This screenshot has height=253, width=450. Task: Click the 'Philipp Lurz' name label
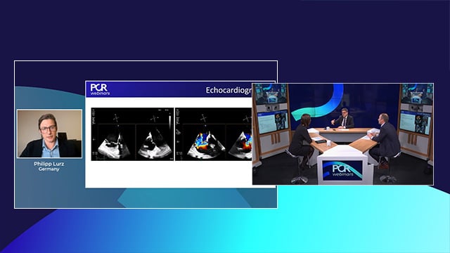pyautogui.click(x=49, y=164)
